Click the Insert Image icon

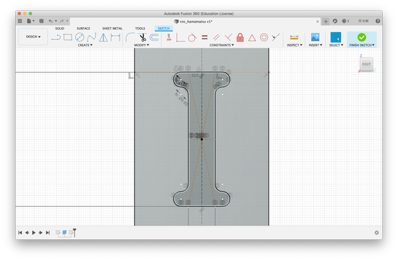(315, 37)
